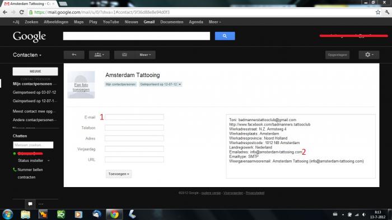Screen dimensions: 392x220
Task: Open File Explorer from taskbar
Action: point(26,214)
